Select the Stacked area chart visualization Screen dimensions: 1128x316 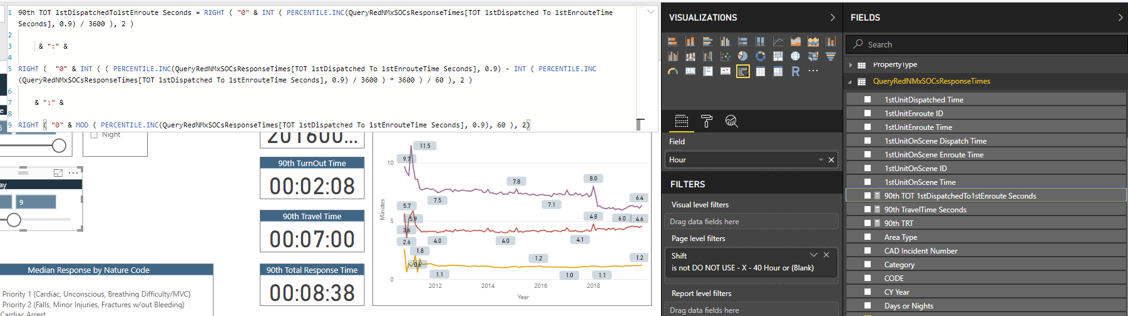813,41
